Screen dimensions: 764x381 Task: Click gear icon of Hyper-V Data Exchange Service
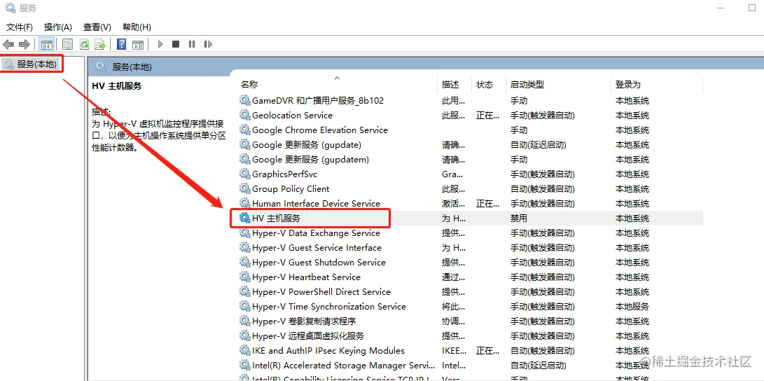(x=244, y=233)
